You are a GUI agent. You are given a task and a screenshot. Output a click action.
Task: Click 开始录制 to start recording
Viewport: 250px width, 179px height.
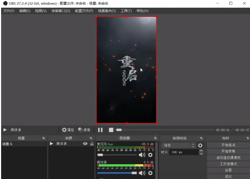coord(228,151)
